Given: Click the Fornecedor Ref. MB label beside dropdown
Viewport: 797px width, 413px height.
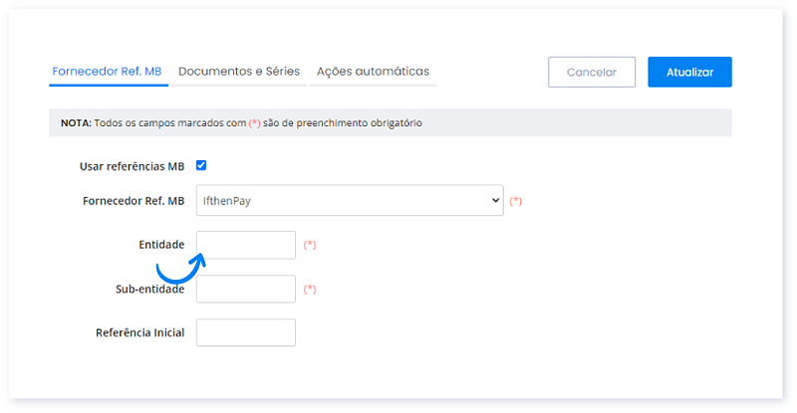Looking at the screenshot, I should (133, 201).
